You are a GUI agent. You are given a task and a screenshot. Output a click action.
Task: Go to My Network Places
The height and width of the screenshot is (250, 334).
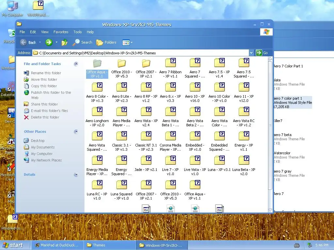click(43, 160)
